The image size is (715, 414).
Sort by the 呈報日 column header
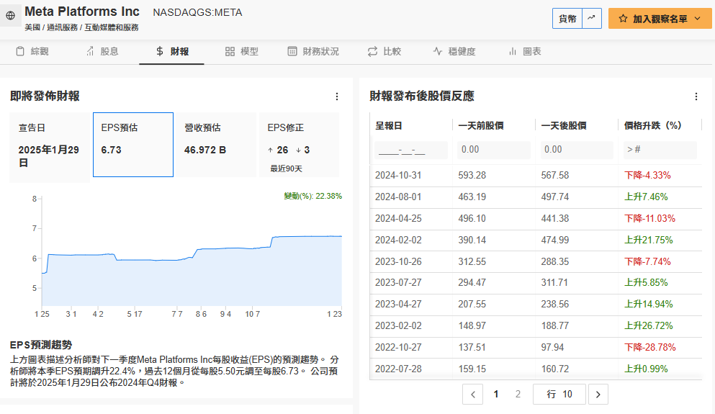click(389, 125)
